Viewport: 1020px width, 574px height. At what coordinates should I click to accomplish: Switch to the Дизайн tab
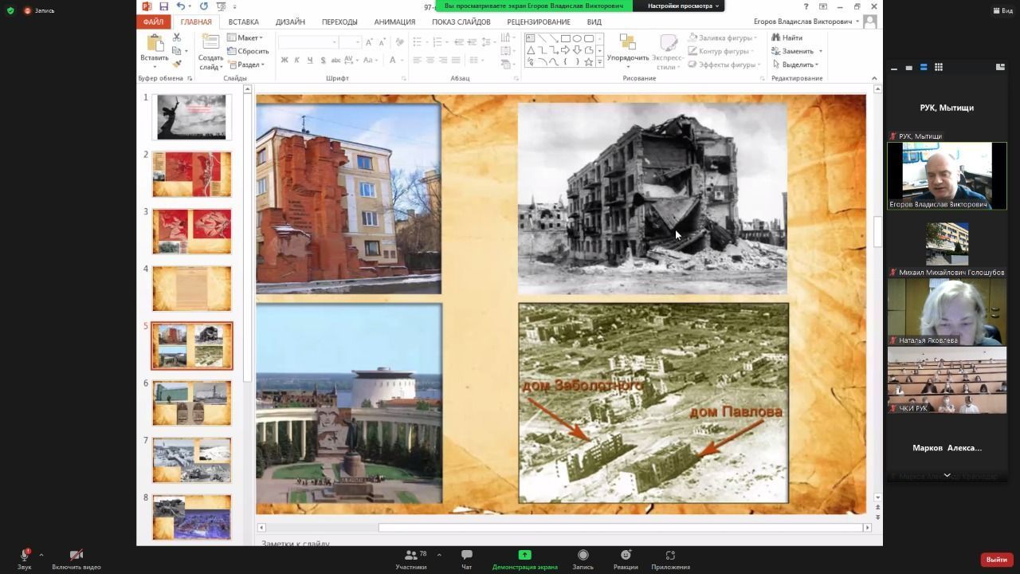tap(290, 22)
